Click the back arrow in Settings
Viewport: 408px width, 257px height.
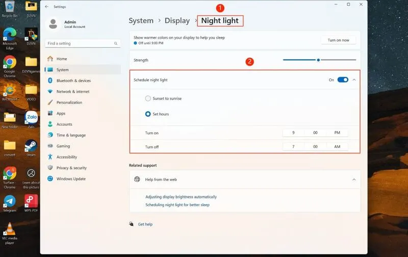(46, 7)
